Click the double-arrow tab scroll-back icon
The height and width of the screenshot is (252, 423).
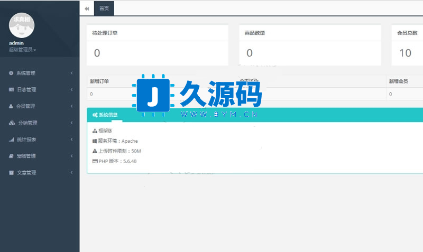pyautogui.click(x=87, y=8)
